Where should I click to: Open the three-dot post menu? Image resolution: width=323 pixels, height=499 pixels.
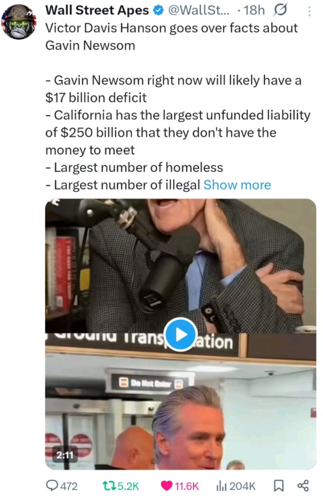309,11
